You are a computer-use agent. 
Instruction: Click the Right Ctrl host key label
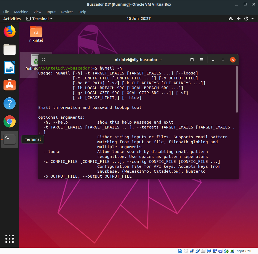tap(243, 251)
